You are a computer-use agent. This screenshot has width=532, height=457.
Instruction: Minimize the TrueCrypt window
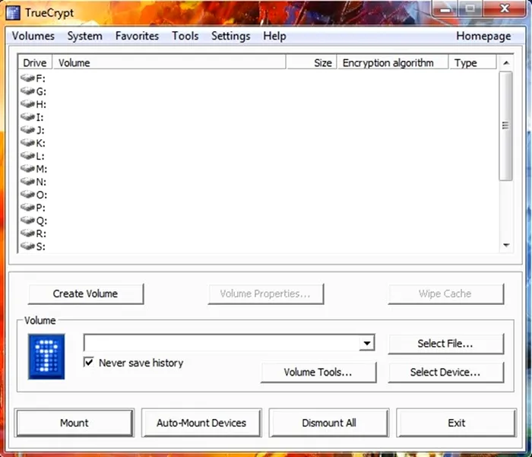[x=445, y=8]
